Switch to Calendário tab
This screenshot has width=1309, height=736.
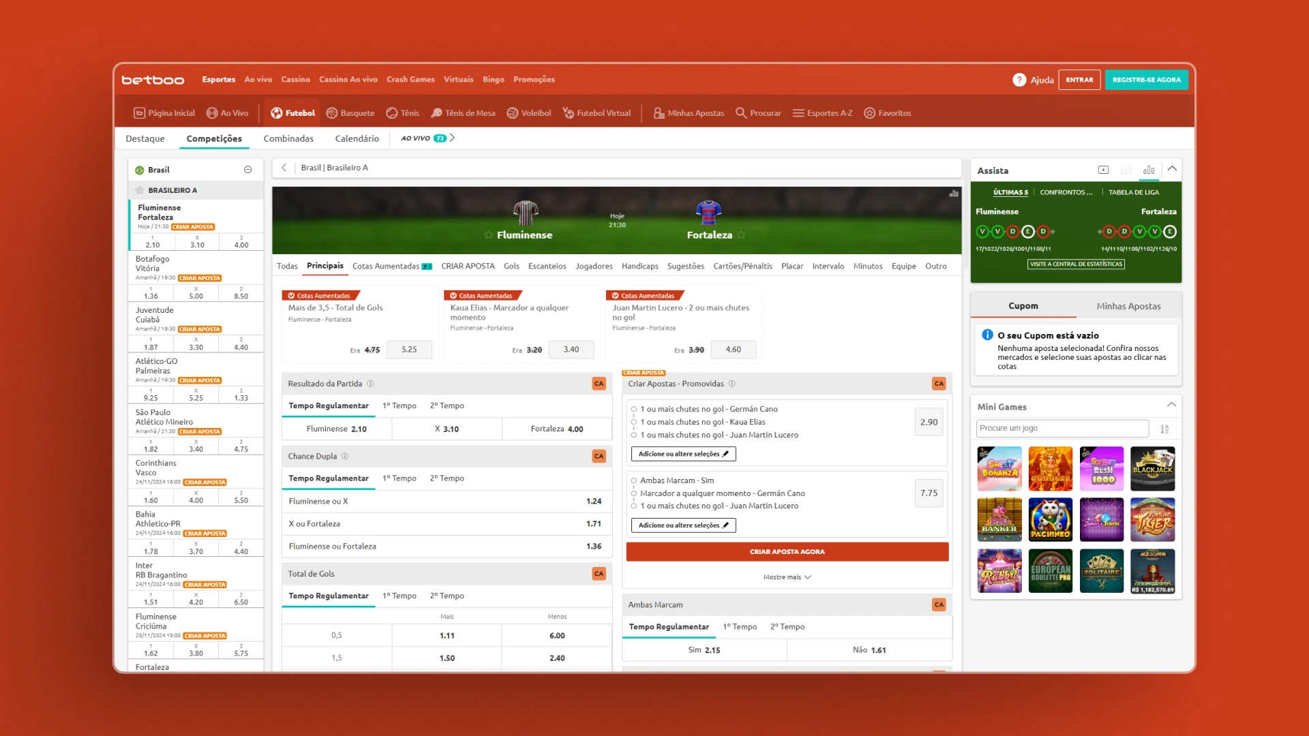(x=357, y=138)
